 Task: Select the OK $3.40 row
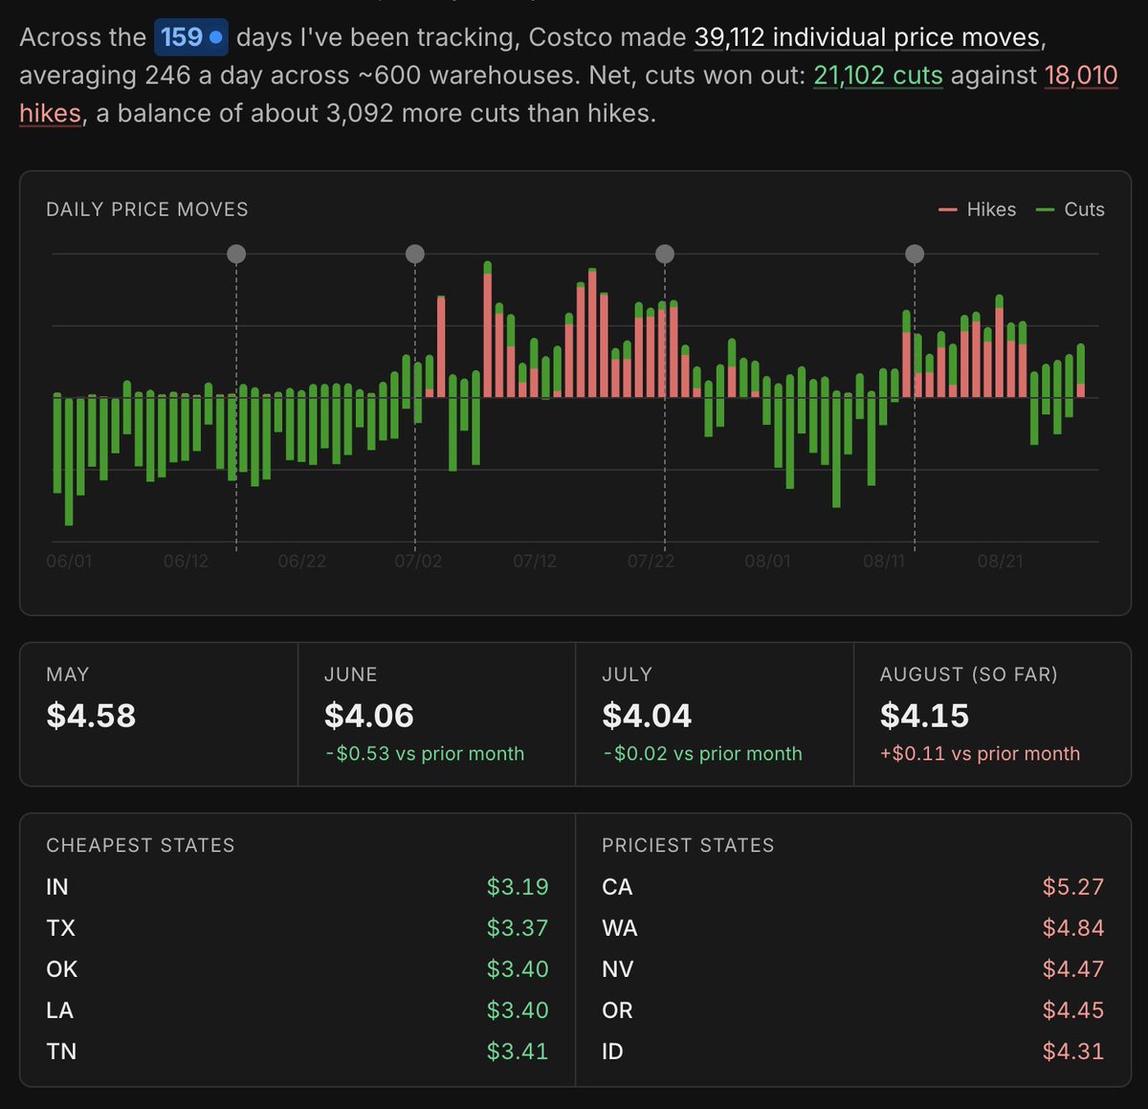tap(298, 969)
